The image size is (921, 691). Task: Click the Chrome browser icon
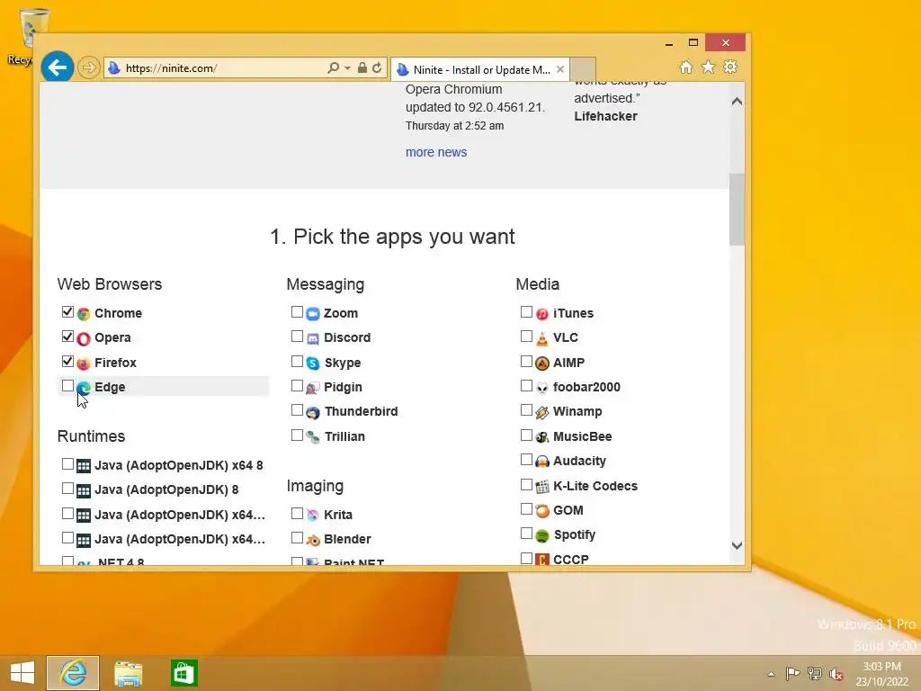[84, 314]
